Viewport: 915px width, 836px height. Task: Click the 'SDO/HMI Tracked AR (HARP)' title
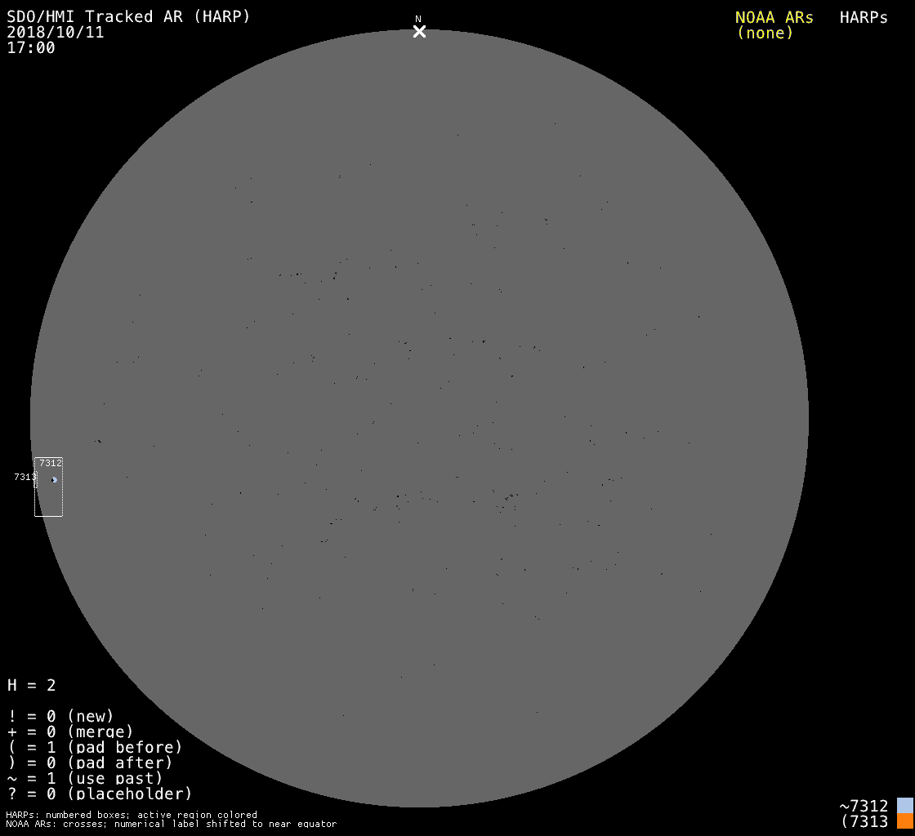coord(128,17)
